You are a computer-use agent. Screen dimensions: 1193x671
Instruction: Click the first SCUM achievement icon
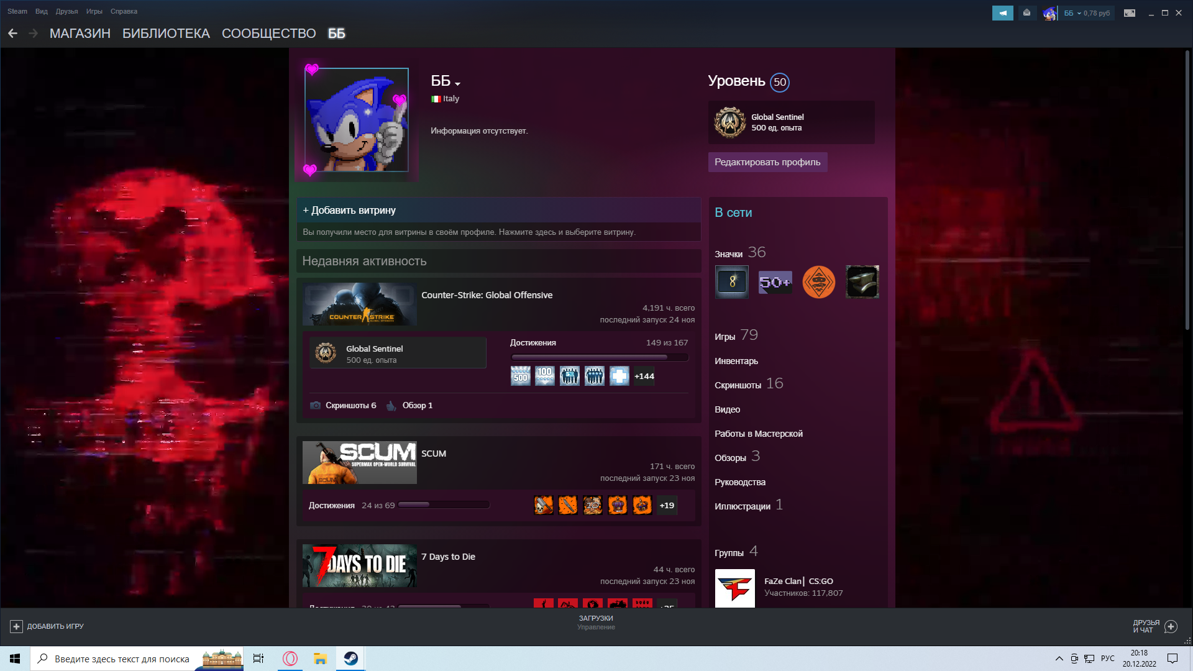click(544, 505)
